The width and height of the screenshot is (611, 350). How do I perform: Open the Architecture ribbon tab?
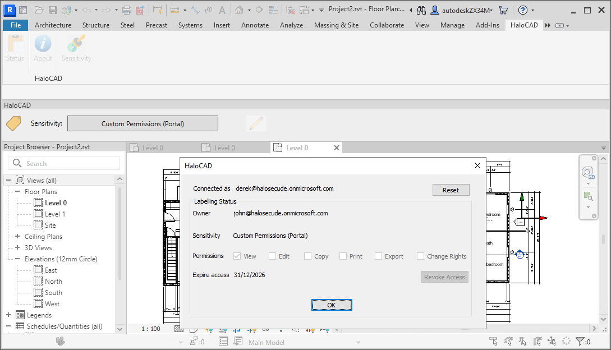click(53, 25)
